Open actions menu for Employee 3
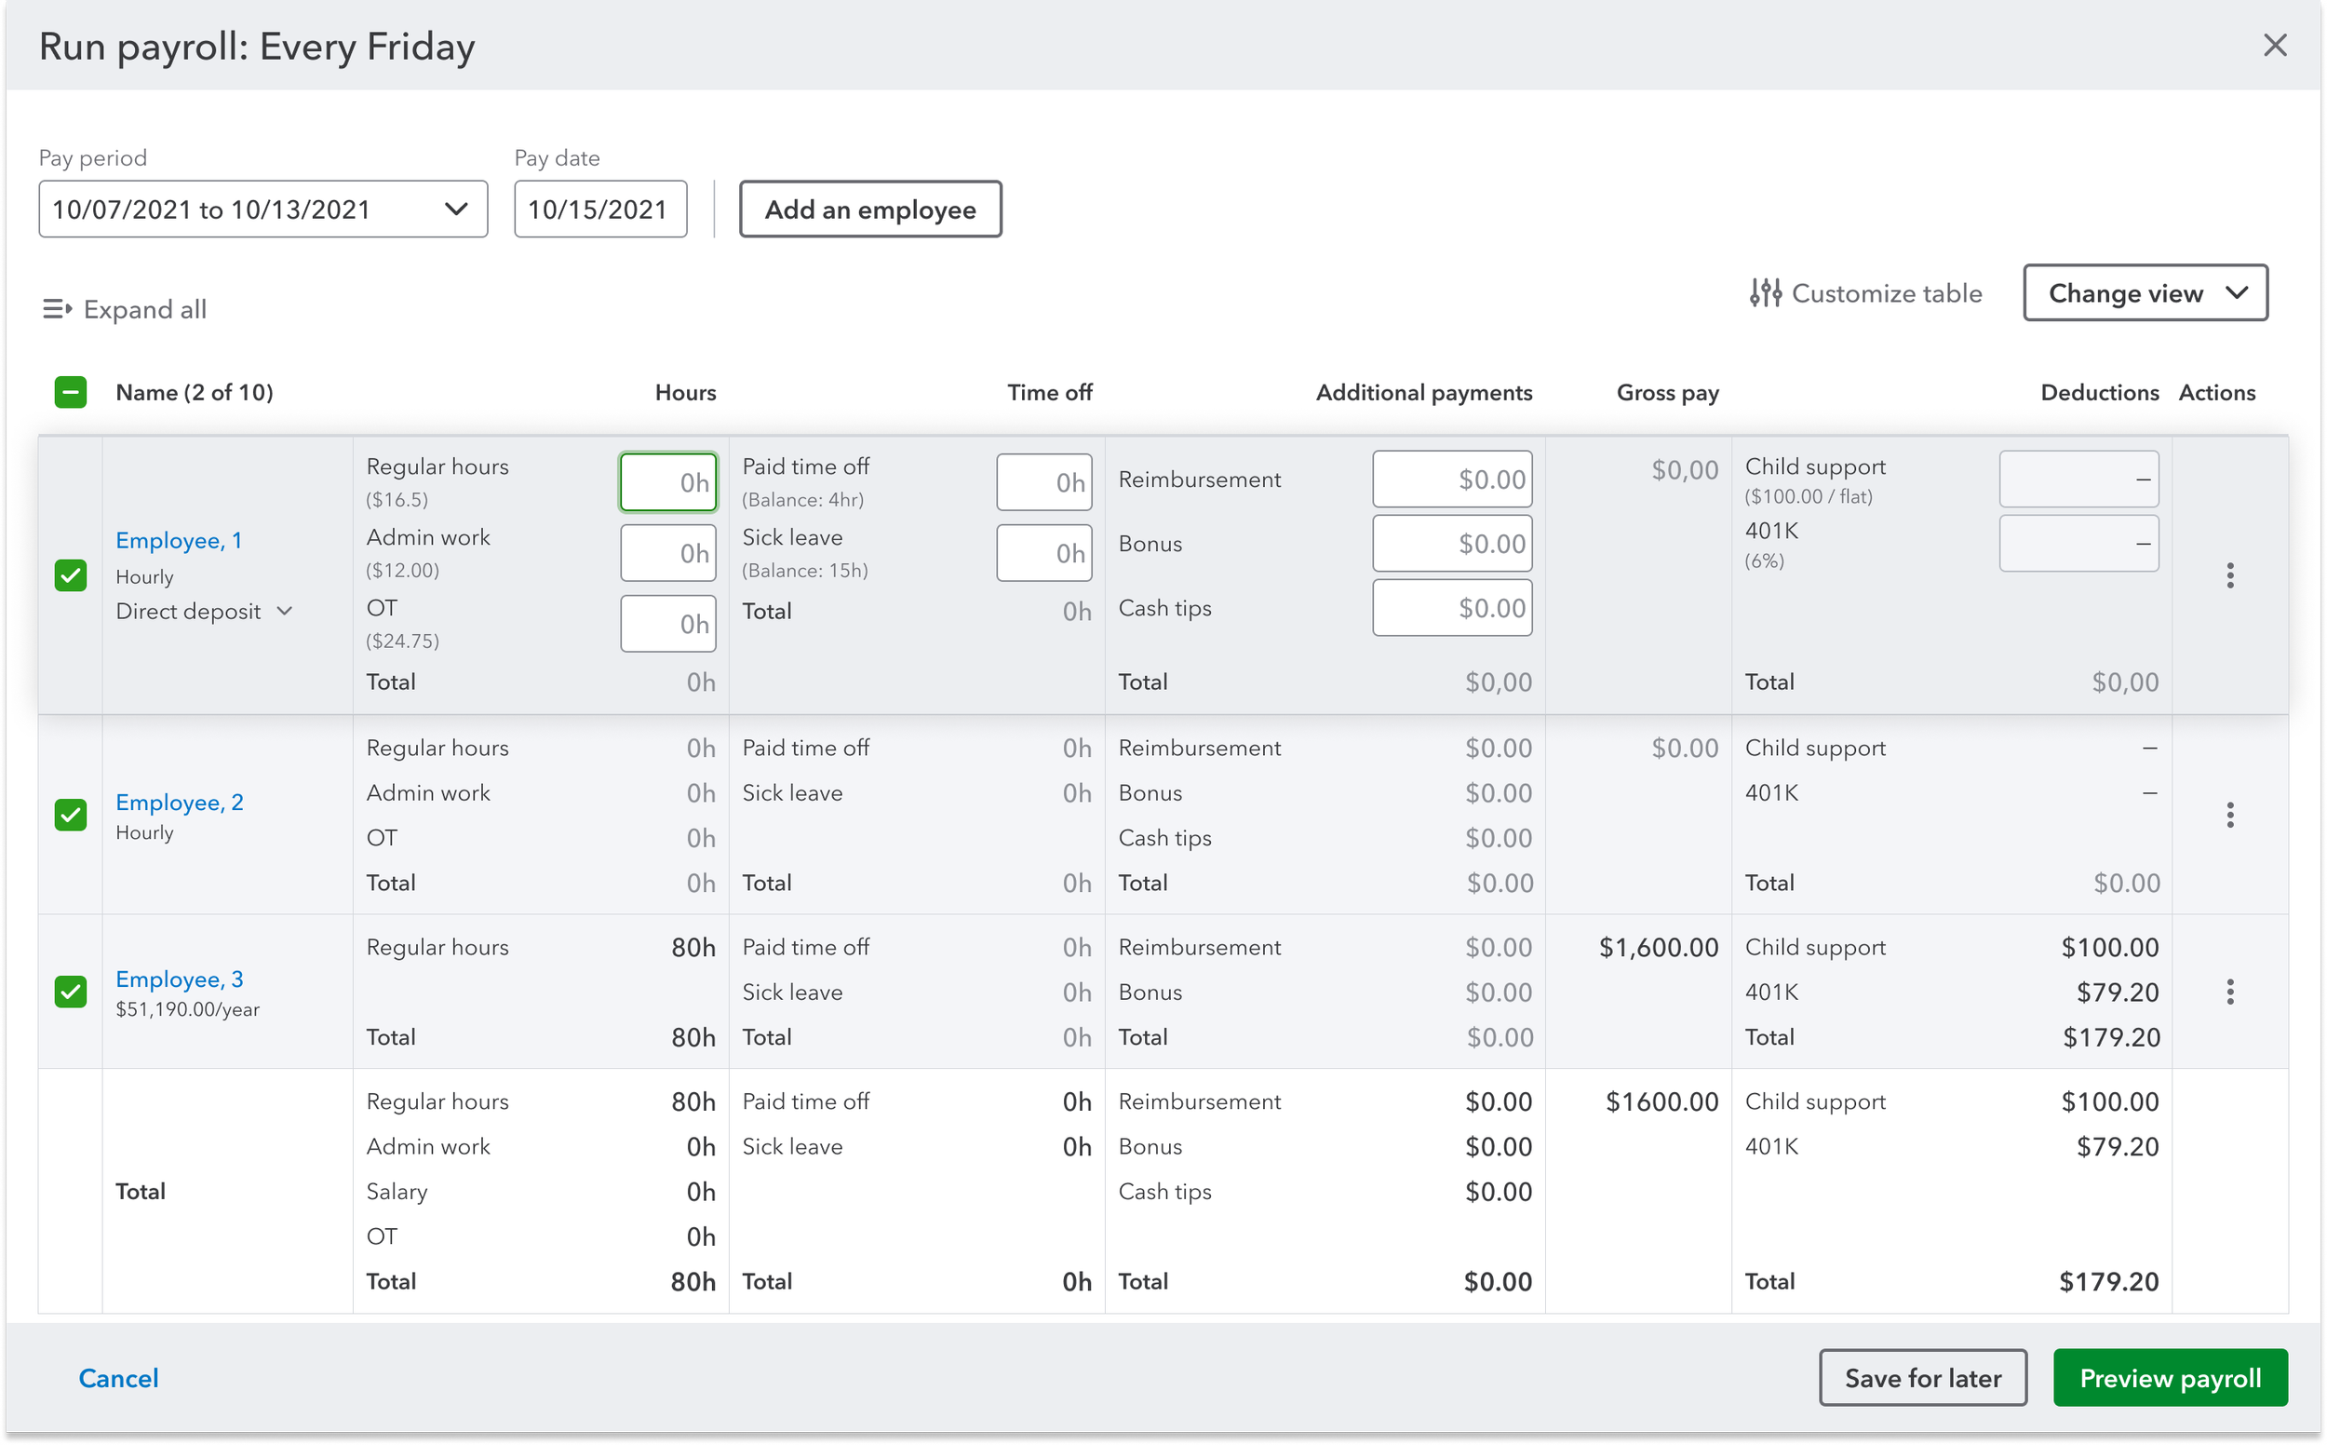Screen dimensions: 2327x1445 [2229, 992]
